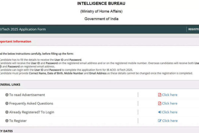Click the 'Email Address' bold text in instructions
Image resolution: width=199 pixels, height=133 pixels.
(98, 73)
